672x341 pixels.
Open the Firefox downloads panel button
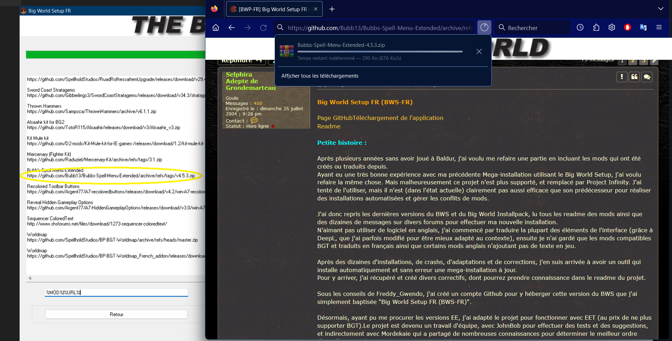(484, 27)
